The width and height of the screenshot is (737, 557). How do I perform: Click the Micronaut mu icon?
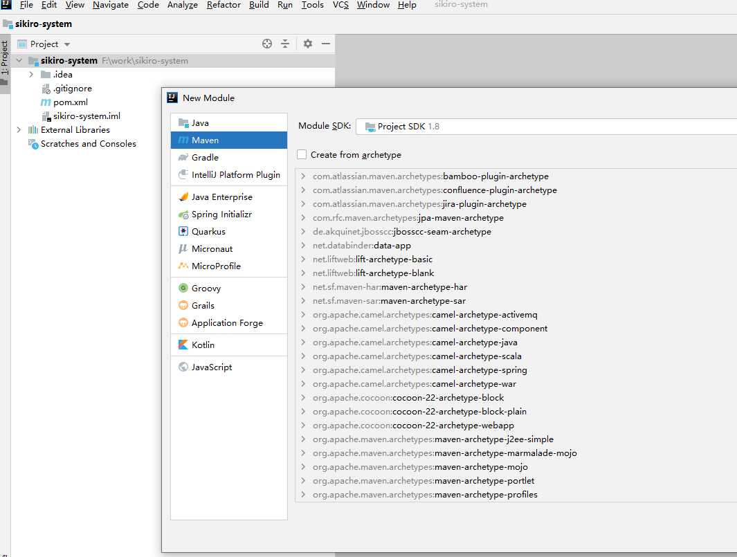click(x=183, y=248)
